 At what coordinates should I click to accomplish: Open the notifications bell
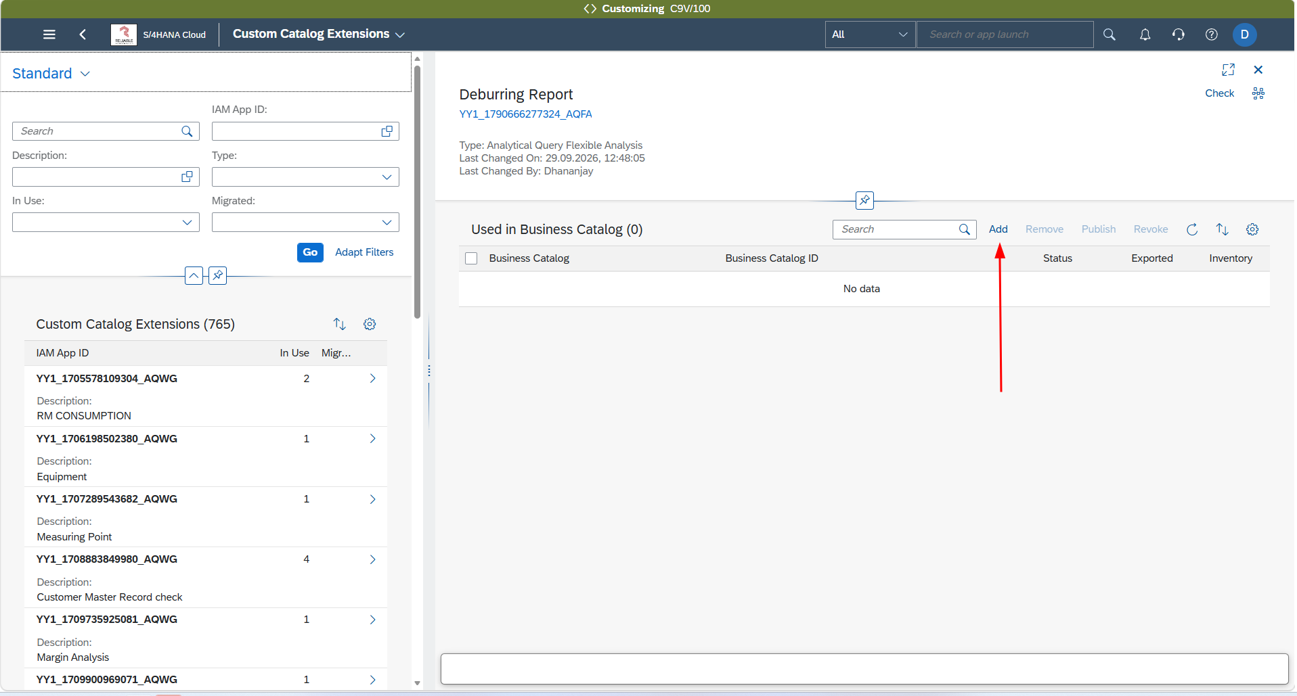pyautogui.click(x=1145, y=34)
